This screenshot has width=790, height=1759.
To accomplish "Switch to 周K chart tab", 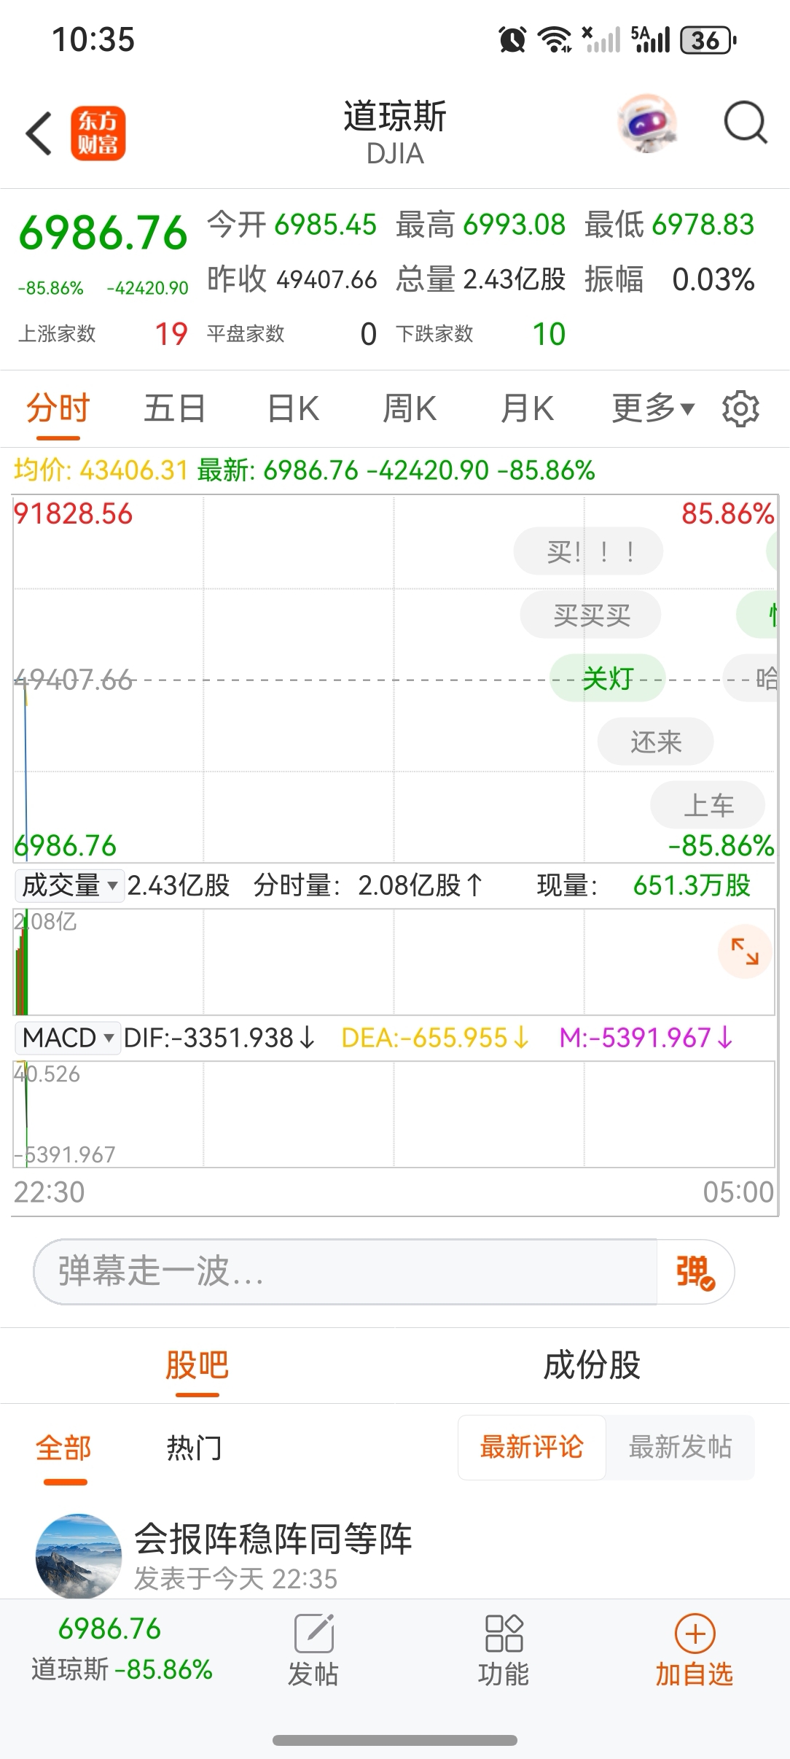I will point(410,408).
